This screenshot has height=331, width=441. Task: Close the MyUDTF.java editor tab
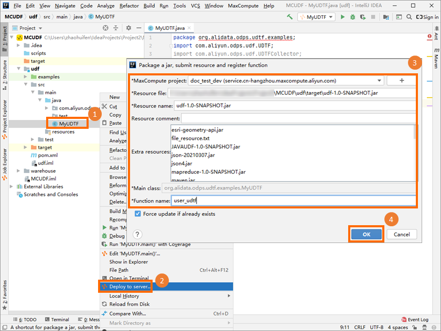pos(189,28)
